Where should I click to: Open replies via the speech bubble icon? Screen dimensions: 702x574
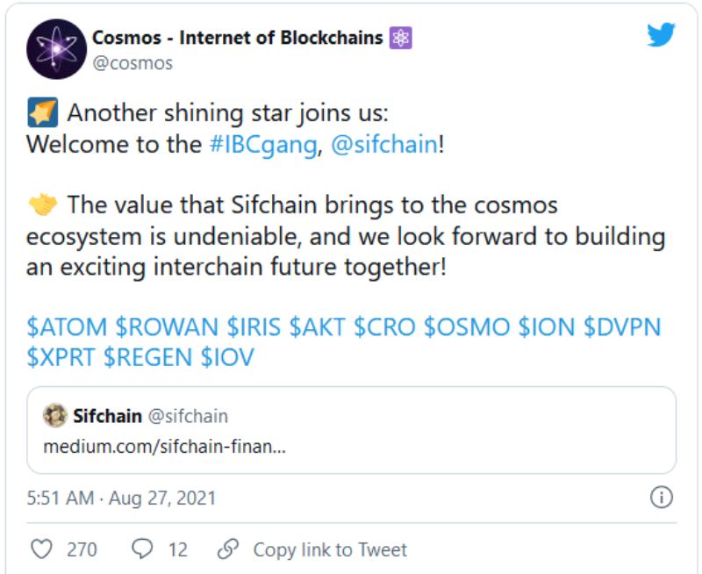(x=142, y=549)
